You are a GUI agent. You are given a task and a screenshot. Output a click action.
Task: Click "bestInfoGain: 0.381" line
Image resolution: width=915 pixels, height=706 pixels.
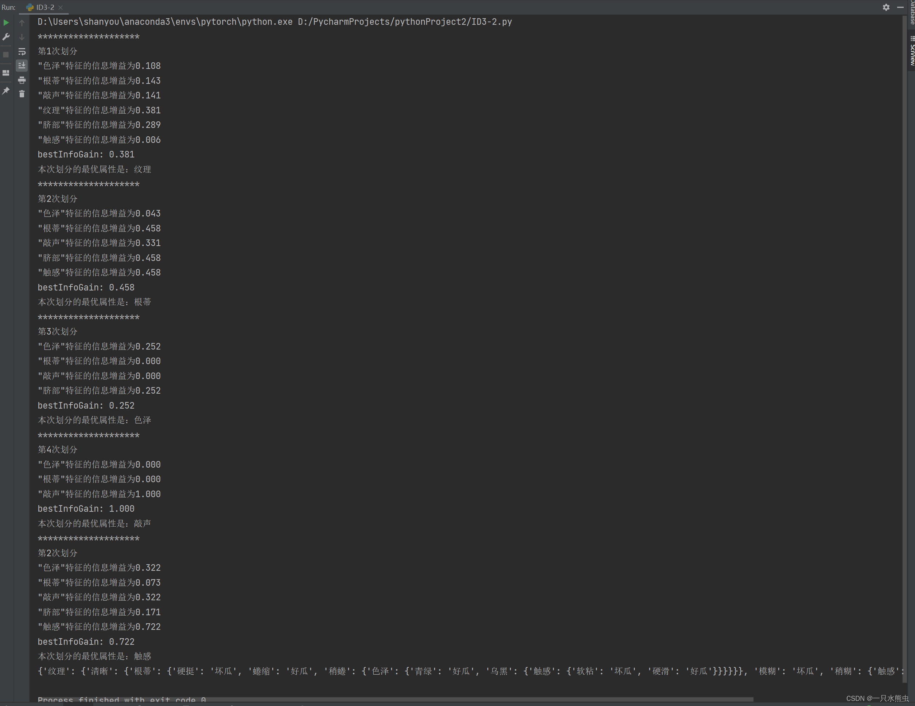click(x=86, y=155)
